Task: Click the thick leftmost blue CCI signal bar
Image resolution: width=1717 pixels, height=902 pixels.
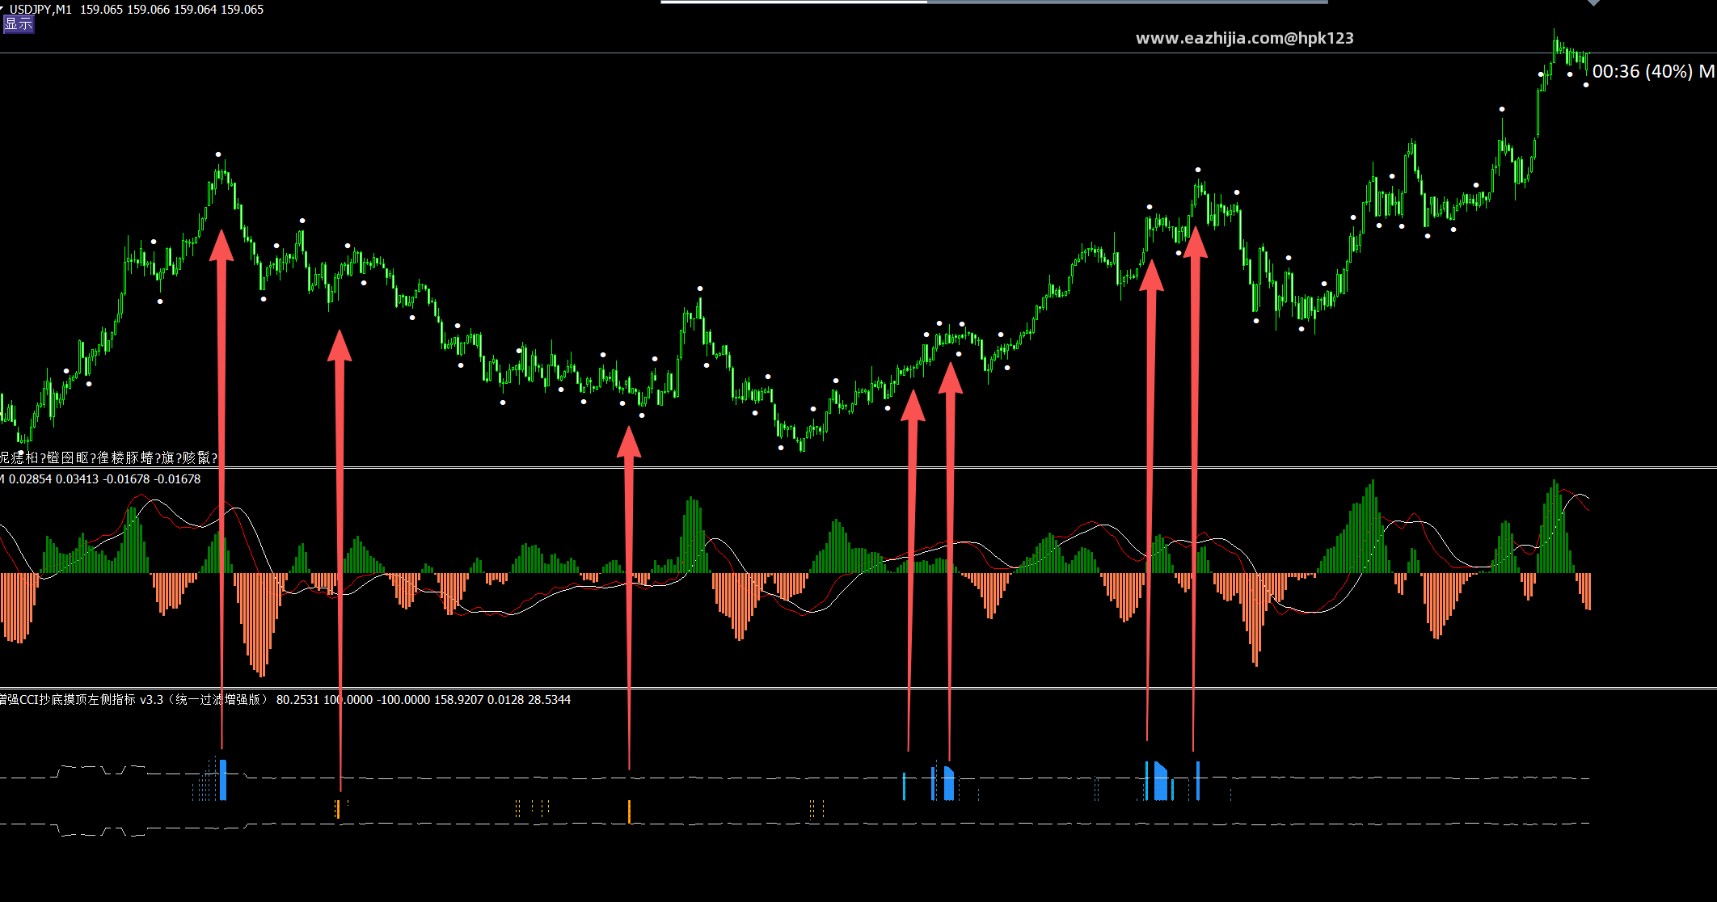Action: 223,780
